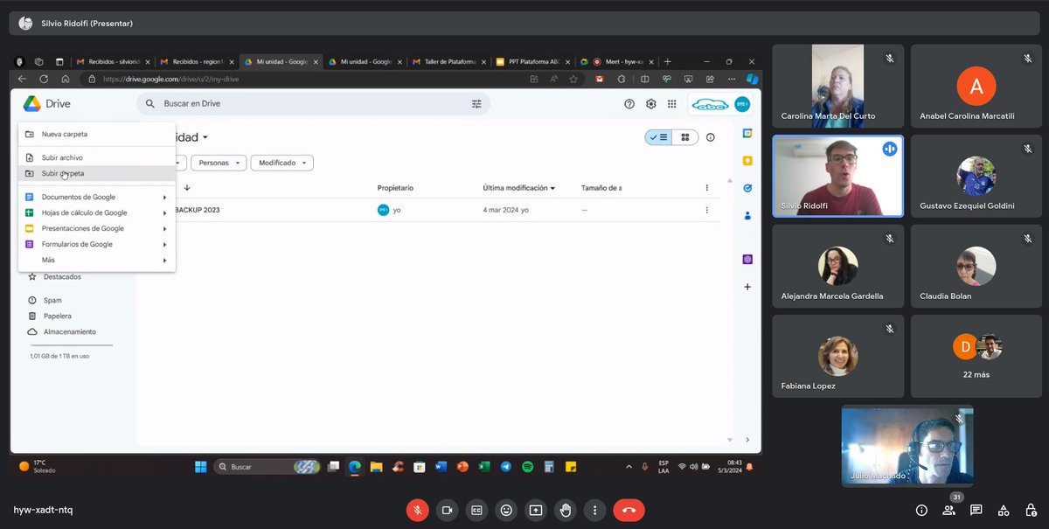
Task: Show the participants list
Action: coord(948,510)
